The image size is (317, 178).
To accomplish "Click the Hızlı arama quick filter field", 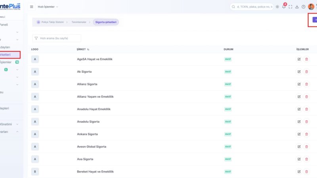I will click(57, 38).
